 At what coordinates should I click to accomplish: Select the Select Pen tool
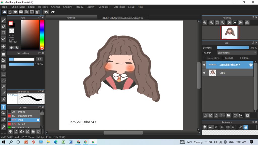(x=4, y=93)
